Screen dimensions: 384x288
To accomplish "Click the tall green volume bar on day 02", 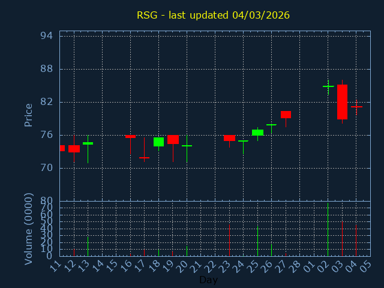I will click(x=328, y=231).
